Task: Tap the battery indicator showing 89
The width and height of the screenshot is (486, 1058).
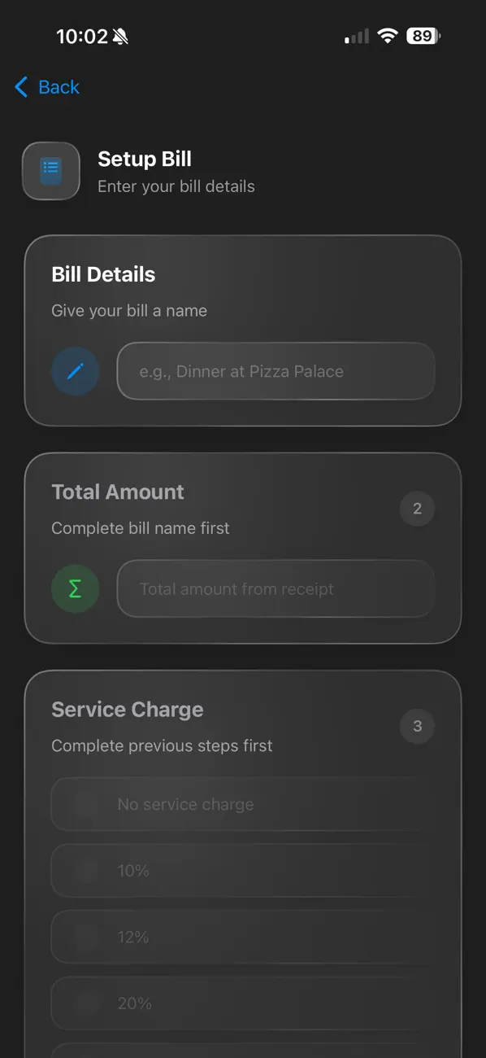Action: click(422, 36)
